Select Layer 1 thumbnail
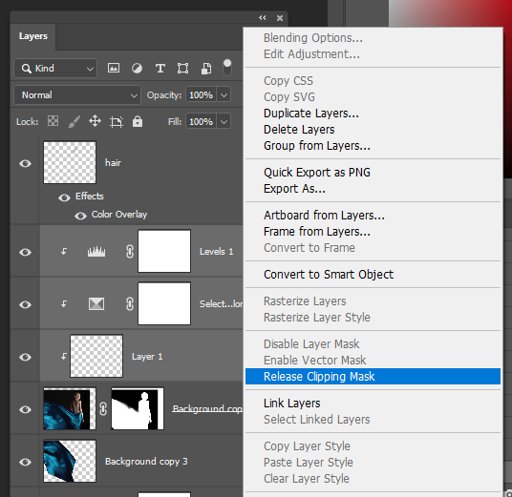The image size is (512, 497). click(96, 356)
